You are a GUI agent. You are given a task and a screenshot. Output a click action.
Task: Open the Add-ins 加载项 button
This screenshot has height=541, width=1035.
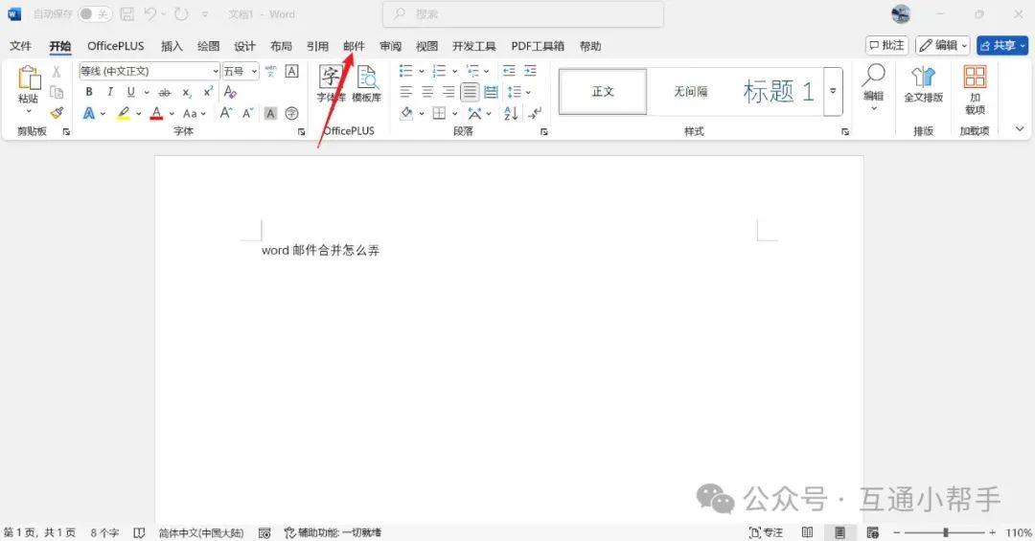(975, 90)
